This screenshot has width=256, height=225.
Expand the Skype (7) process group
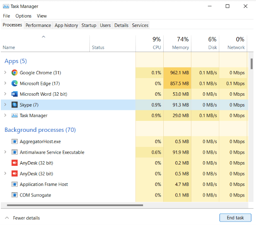tap(5, 105)
